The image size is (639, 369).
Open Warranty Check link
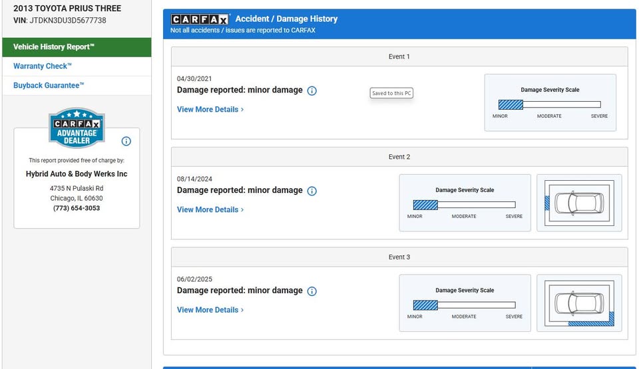point(43,66)
